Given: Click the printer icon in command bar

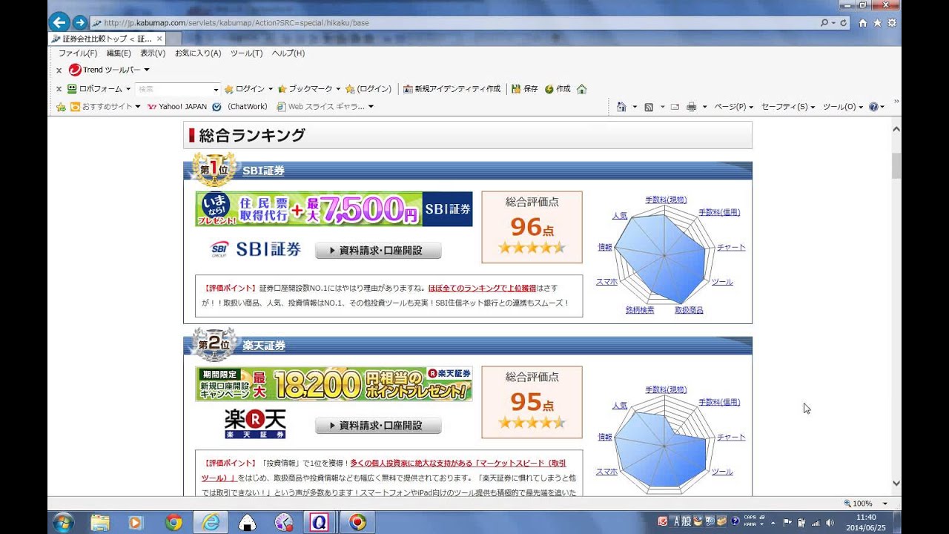Looking at the screenshot, I should [692, 107].
